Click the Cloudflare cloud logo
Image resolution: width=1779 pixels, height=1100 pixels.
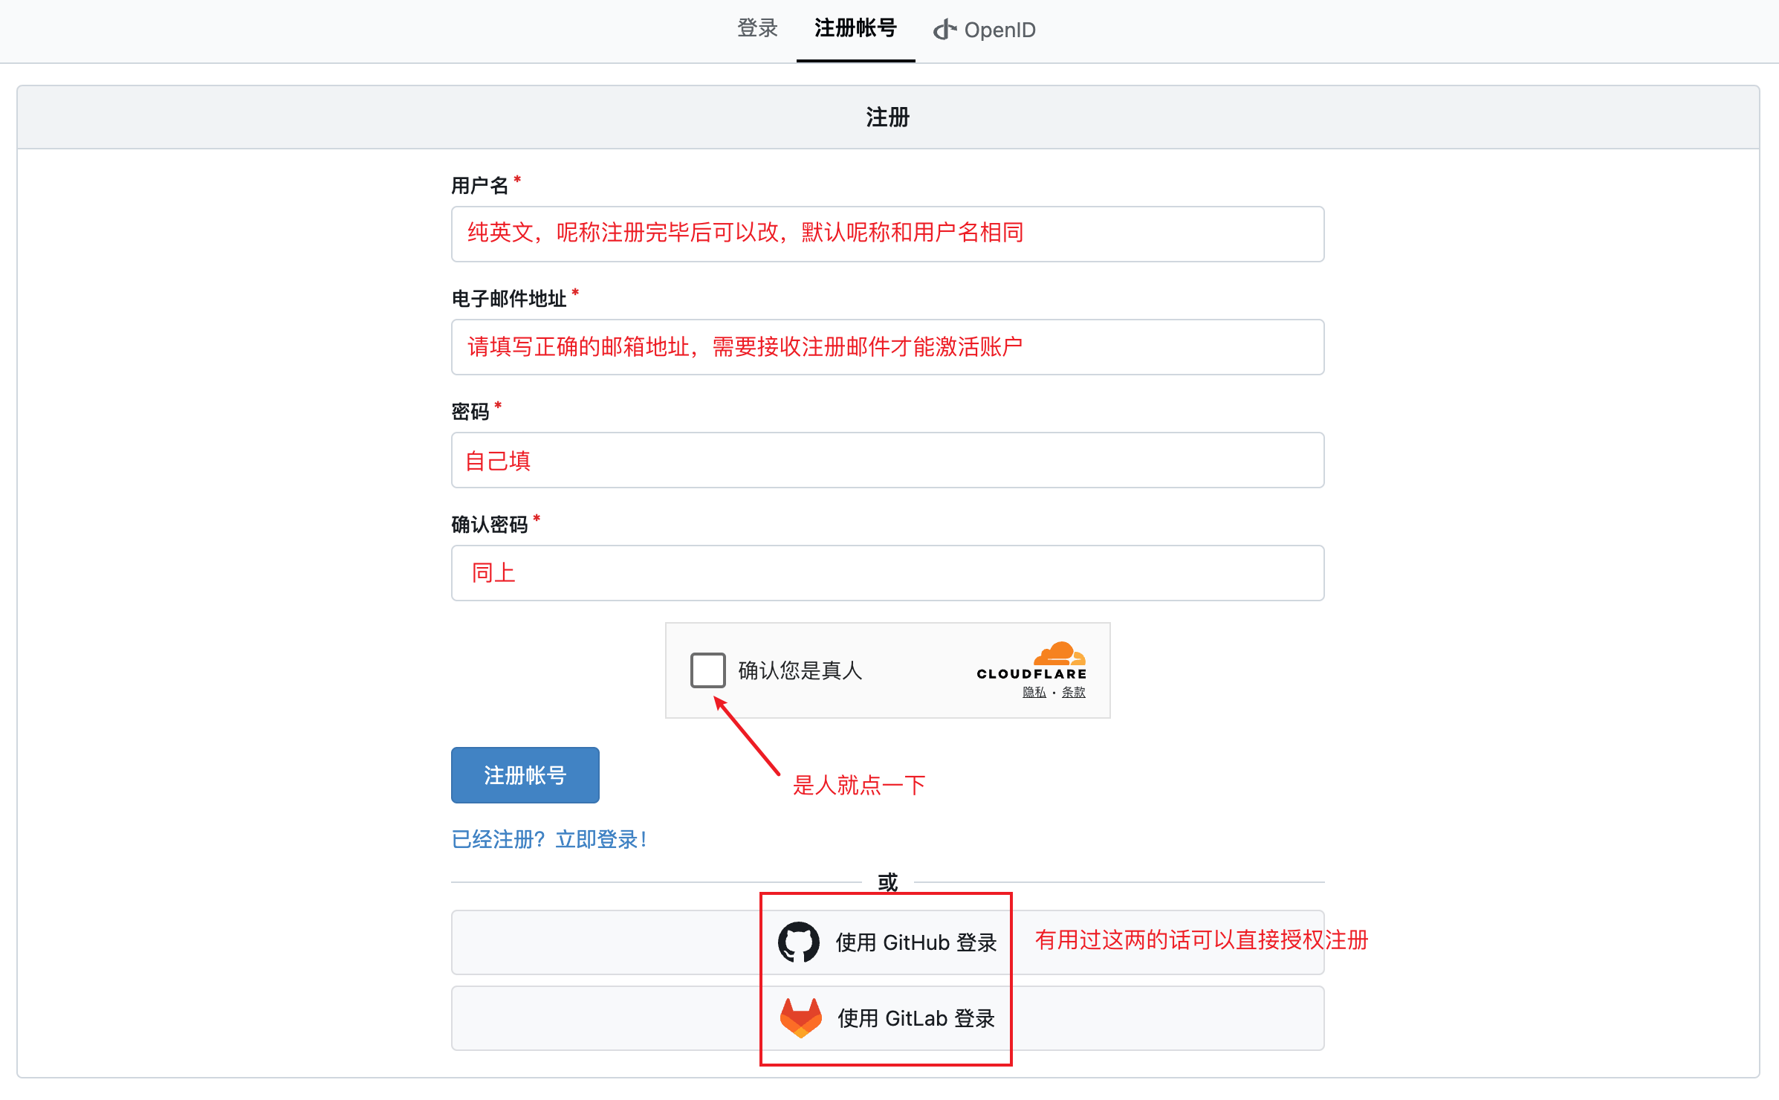coord(1060,653)
